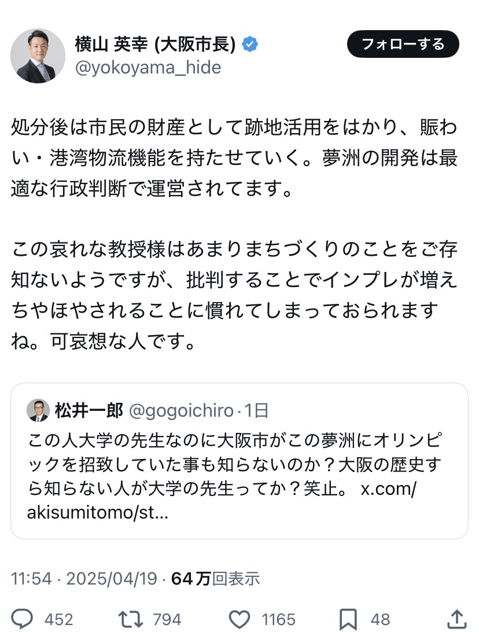The image size is (479, 632).
Task: Click the @yokoyama_hide handle
Action: [148, 68]
